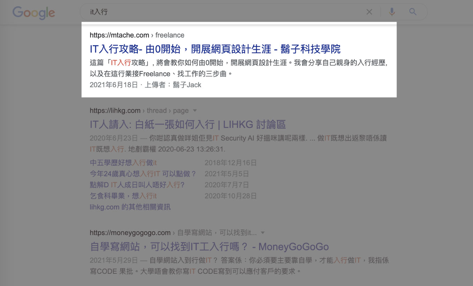Open sitelink '點解D IT人成日叫人唔好入行?'

click(137, 185)
